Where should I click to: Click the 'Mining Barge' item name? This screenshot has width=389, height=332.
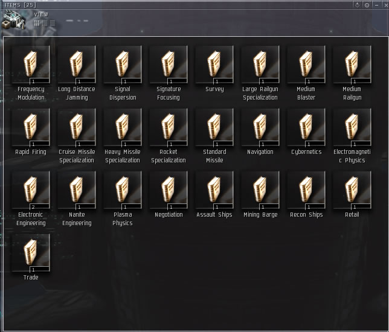(x=260, y=214)
